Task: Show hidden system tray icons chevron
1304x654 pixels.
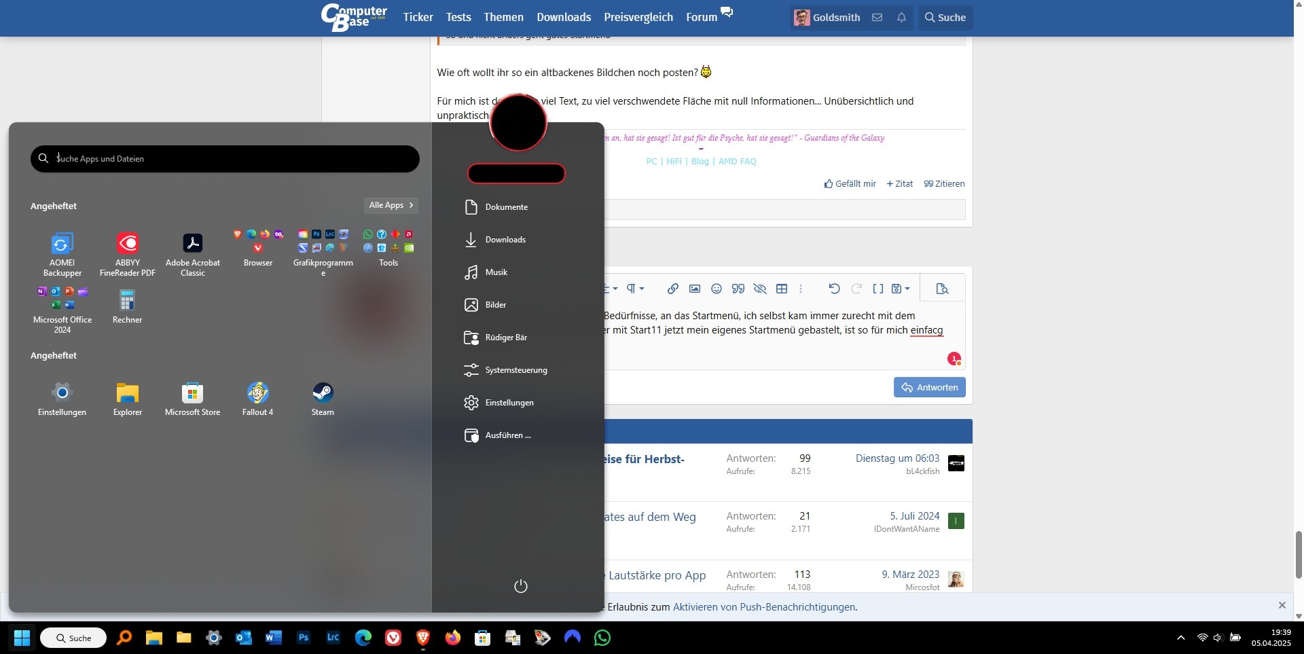Action: coord(1181,638)
